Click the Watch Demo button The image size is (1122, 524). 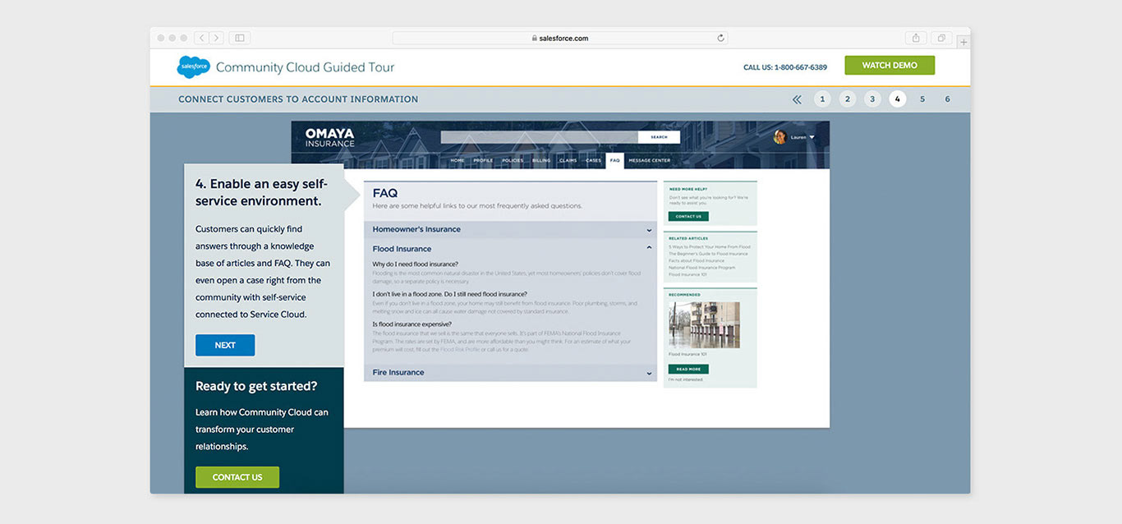pyautogui.click(x=890, y=66)
